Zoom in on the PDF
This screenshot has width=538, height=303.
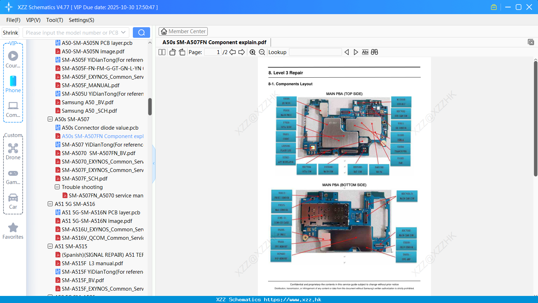pyautogui.click(x=253, y=52)
